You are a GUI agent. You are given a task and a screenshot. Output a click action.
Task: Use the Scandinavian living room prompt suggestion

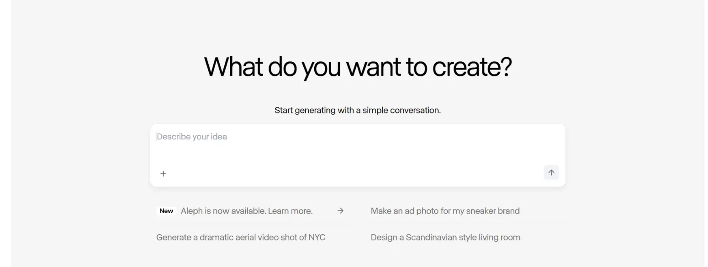pyautogui.click(x=445, y=237)
